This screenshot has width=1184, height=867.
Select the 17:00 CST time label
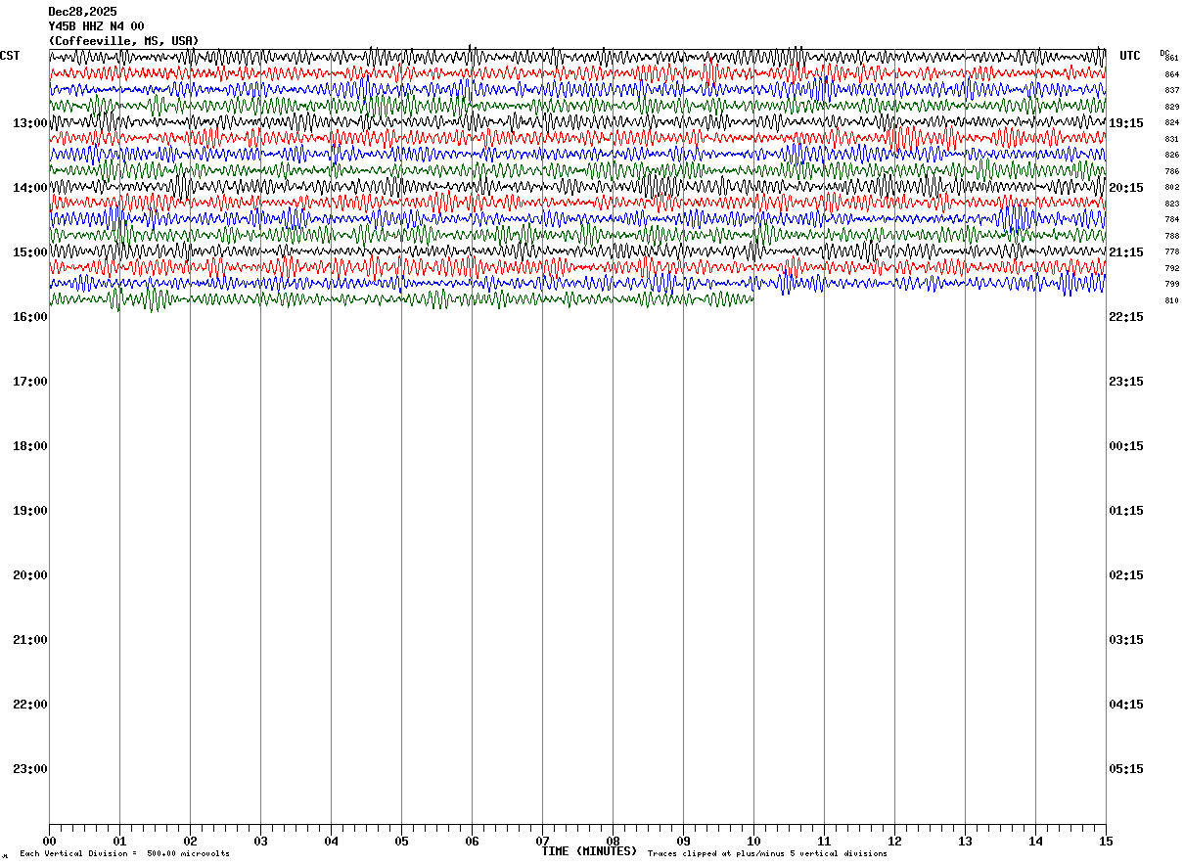point(30,382)
